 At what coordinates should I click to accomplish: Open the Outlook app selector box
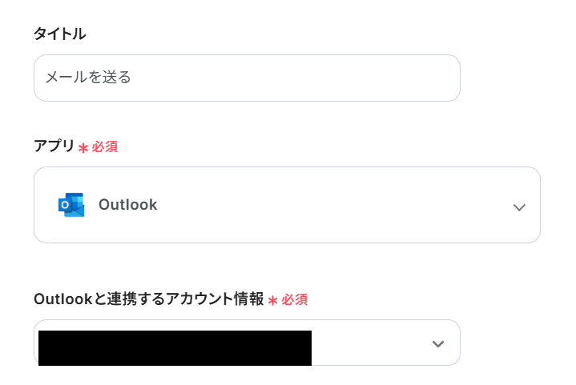click(x=287, y=205)
